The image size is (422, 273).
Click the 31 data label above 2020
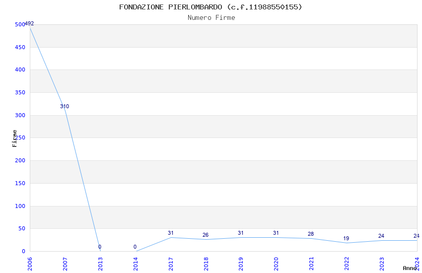(x=276, y=233)
